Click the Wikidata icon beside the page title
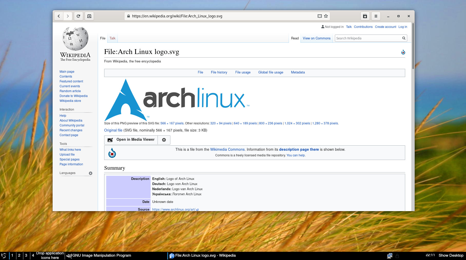 [x=403, y=52]
